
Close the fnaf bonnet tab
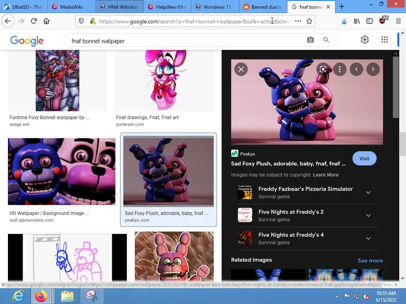pos(328,7)
